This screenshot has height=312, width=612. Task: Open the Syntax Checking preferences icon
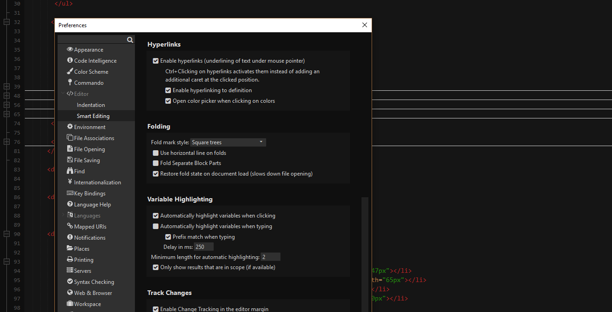(x=70, y=282)
